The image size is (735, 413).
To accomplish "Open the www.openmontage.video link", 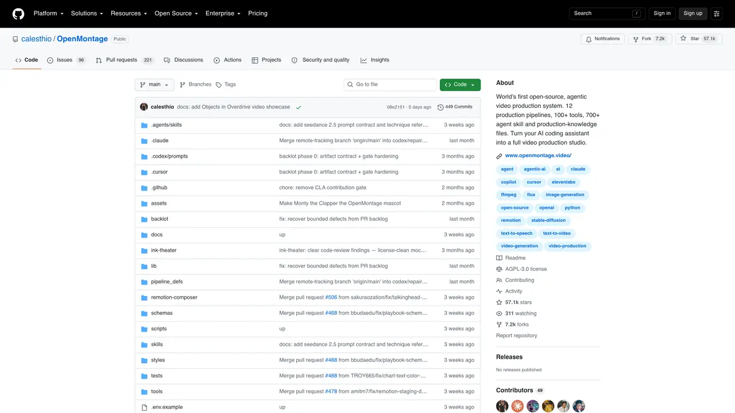I will tap(538, 155).
